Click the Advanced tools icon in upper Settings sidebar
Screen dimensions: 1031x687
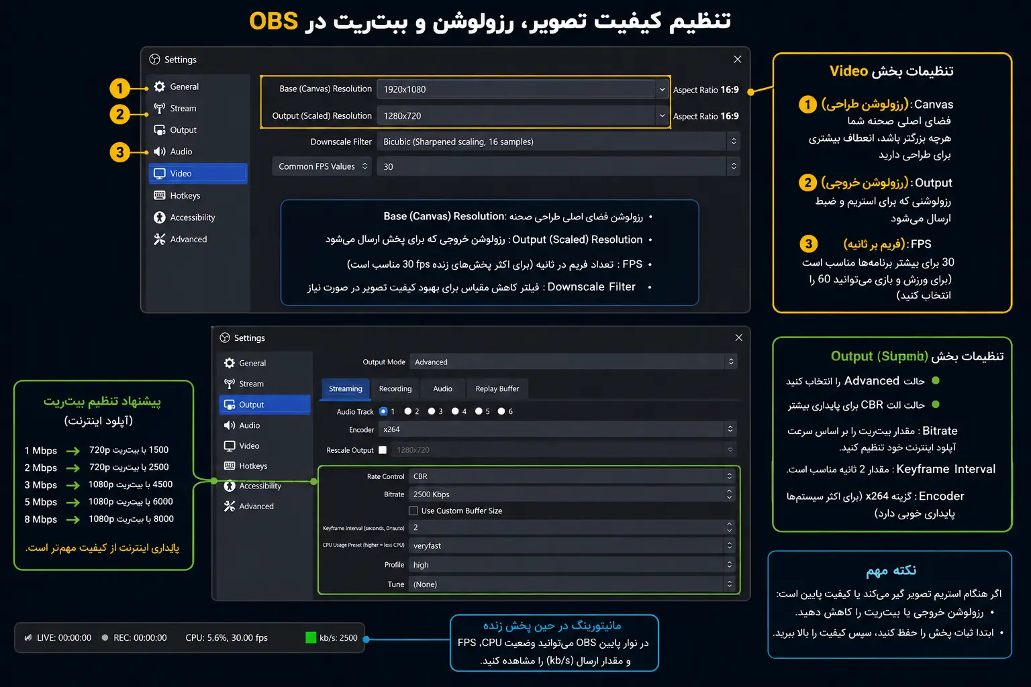click(159, 239)
